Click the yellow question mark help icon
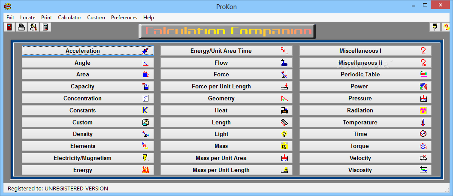Viewport: 453px width, 196px height. click(x=447, y=27)
